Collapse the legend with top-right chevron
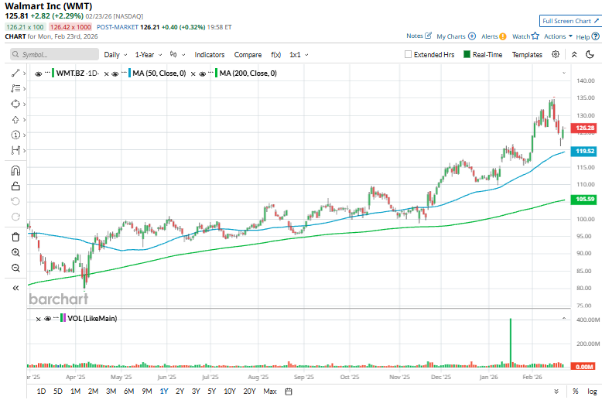The width and height of the screenshot is (602, 400). [564, 73]
